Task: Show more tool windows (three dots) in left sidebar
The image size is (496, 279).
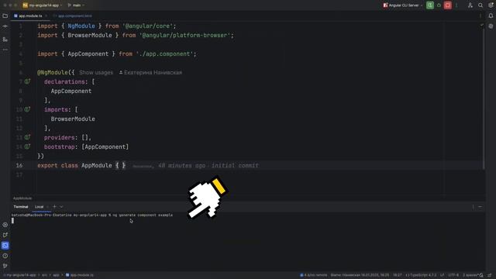Action: (5, 50)
